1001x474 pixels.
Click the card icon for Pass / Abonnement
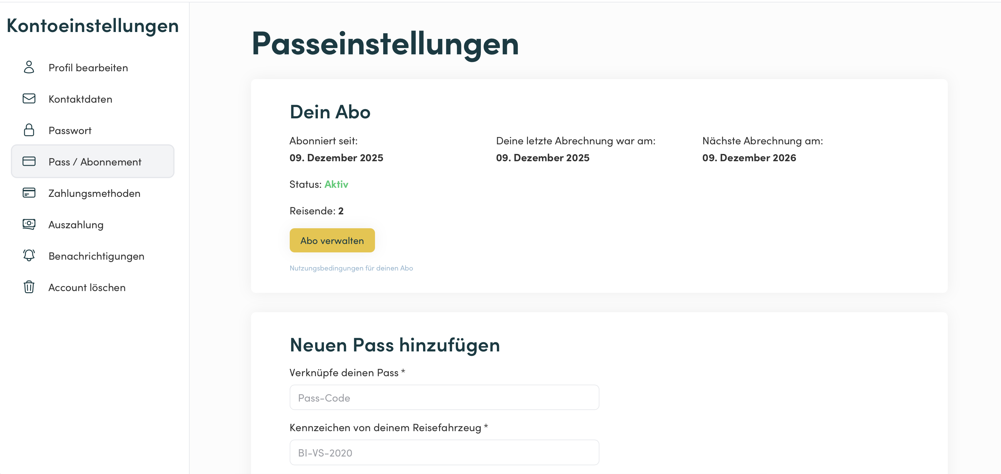click(x=29, y=161)
